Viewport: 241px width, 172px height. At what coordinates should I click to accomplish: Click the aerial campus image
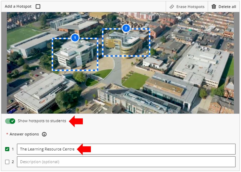(x=120, y=63)
